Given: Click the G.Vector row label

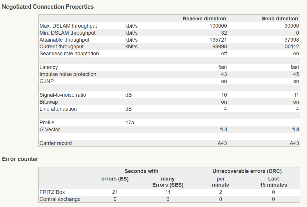Looking at the screenshot, I should point(50,130).
